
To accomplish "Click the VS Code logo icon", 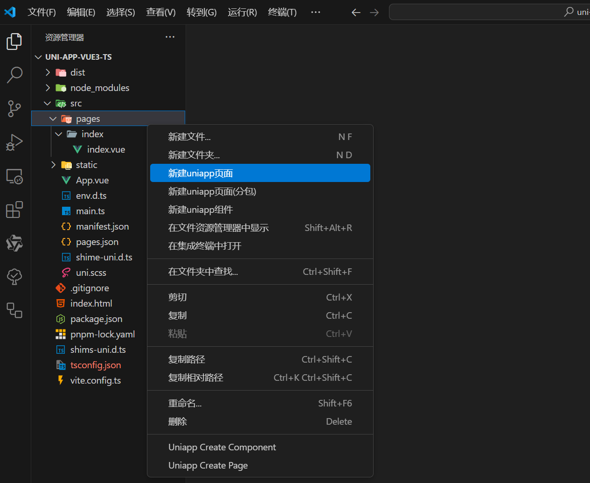I will click(x=10, y=12).
